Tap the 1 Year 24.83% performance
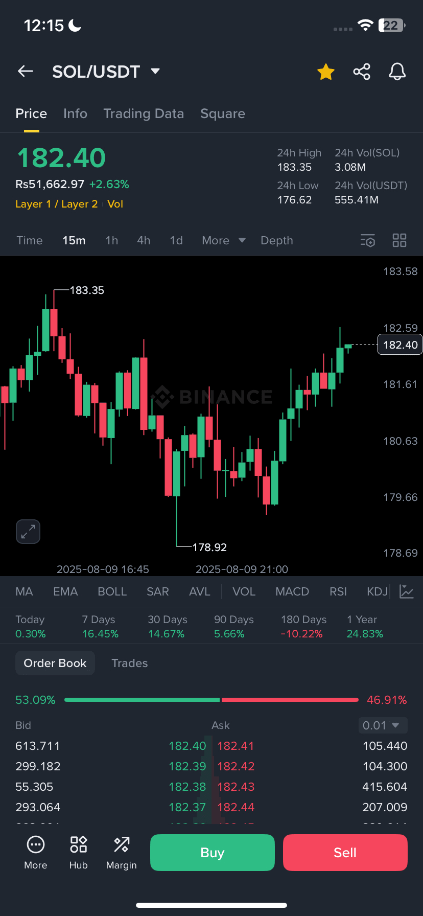Screen dimensions: 423x916 pos(365,627)
